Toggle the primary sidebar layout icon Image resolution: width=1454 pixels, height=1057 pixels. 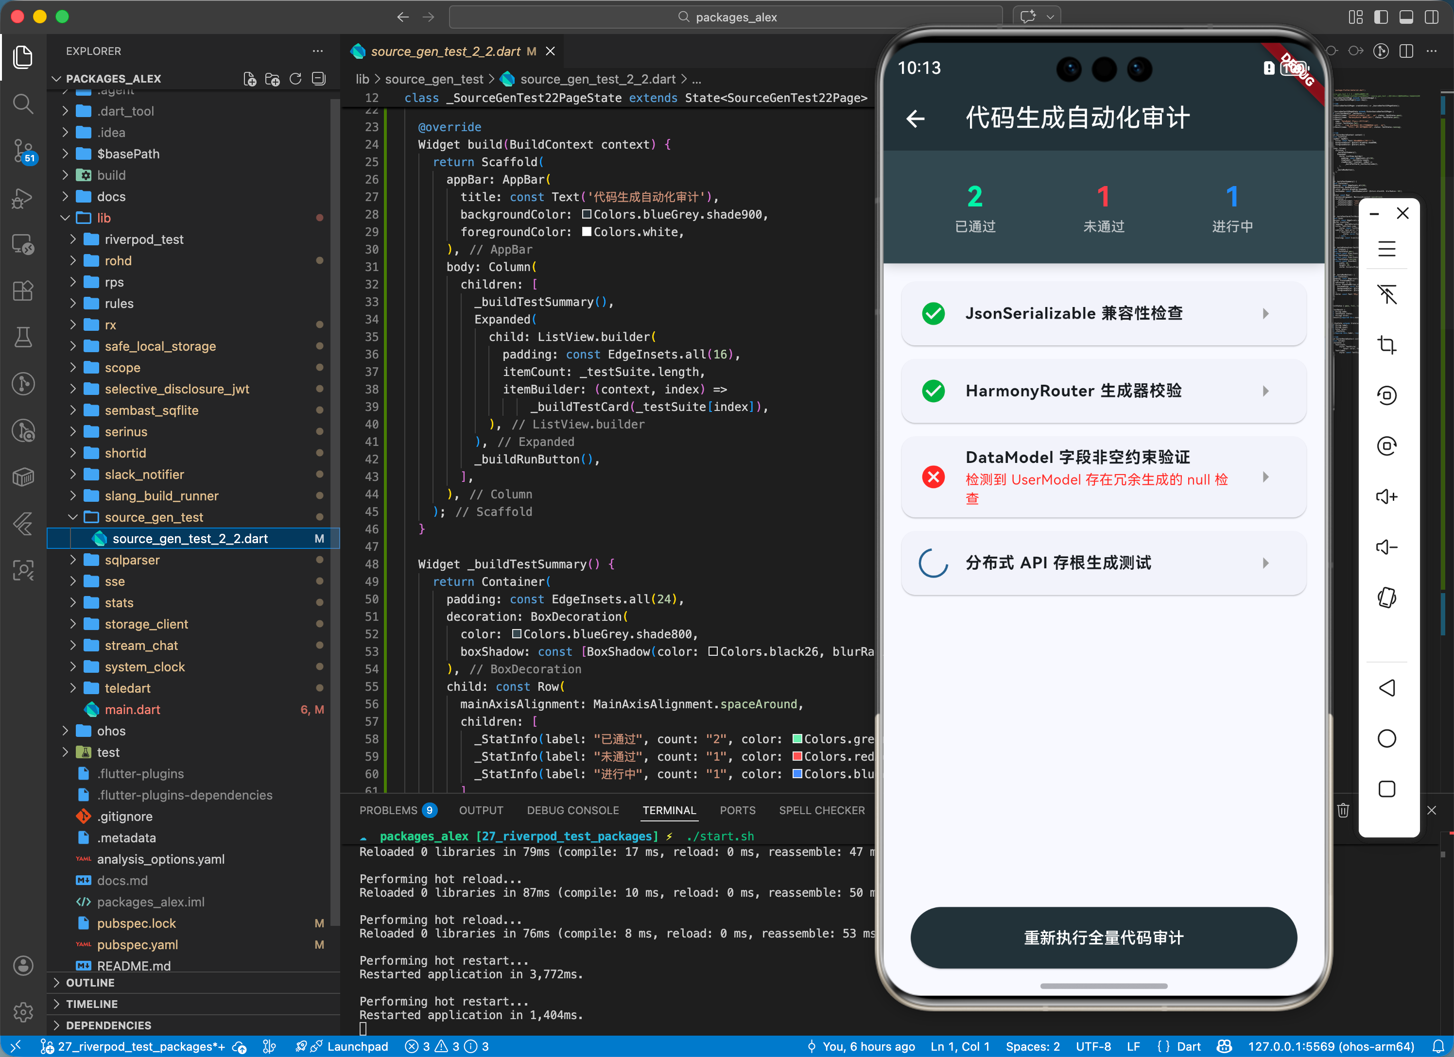point(1380,17)
